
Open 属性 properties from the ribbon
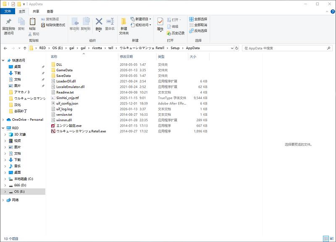coord(160,22)
